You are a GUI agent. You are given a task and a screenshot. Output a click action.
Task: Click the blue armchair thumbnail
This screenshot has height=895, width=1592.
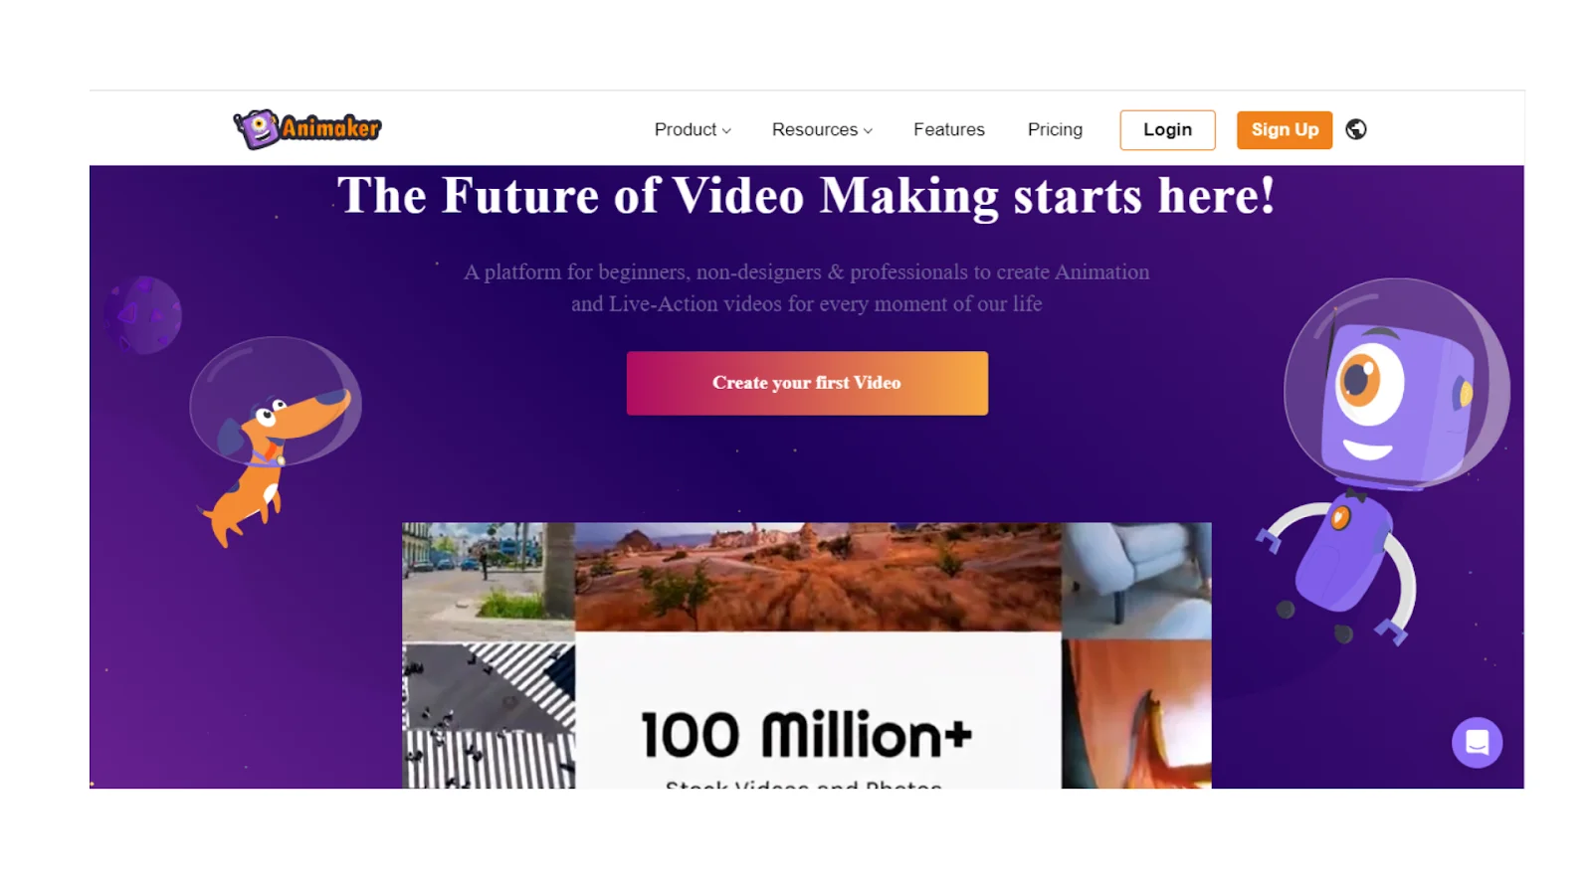click(1136, 581)
